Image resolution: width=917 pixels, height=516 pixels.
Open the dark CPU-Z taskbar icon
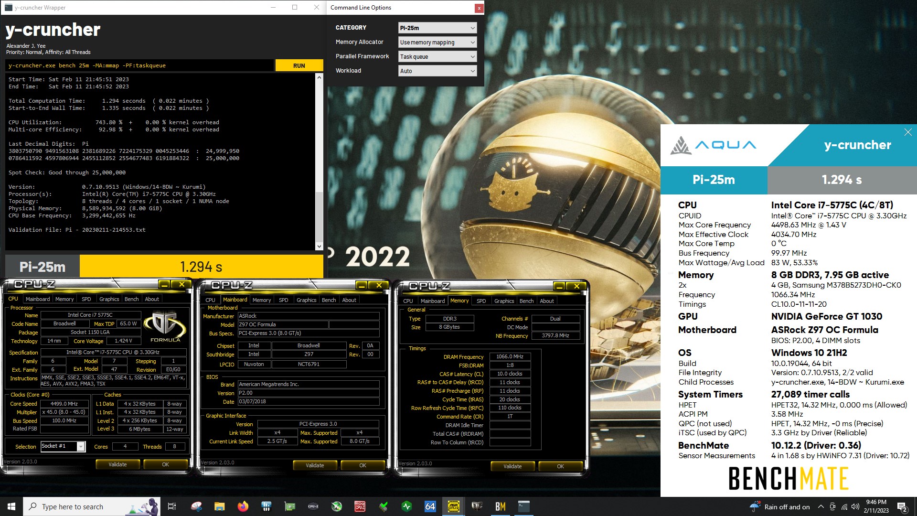coord(313,506)
